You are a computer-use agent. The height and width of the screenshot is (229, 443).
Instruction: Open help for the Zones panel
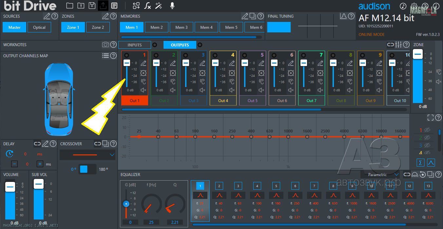pyautogui.click(x=113, y=16)
